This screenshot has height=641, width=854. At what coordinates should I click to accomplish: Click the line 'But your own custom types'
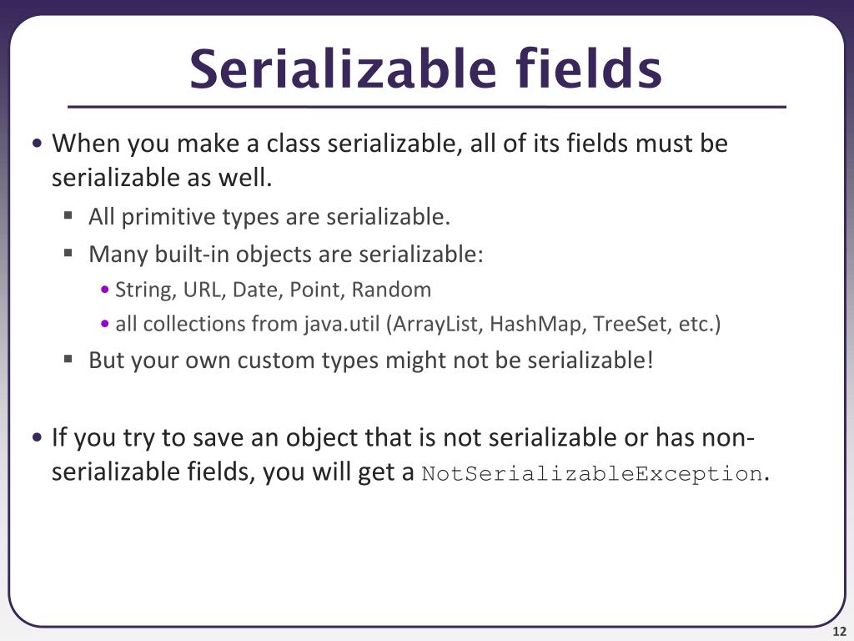tap(370, 361)
